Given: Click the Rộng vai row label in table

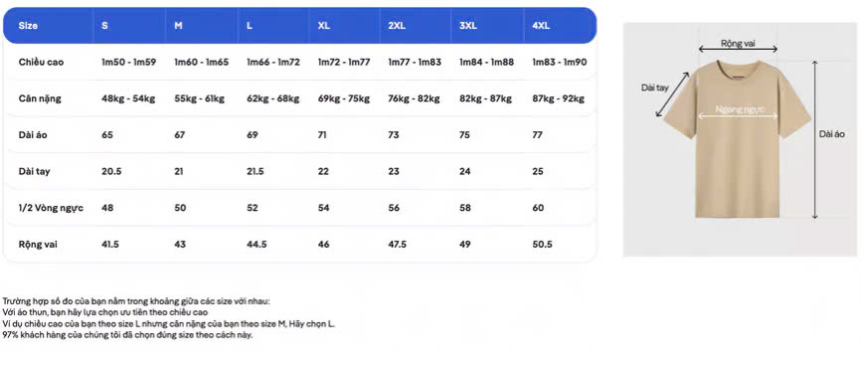Looking at the screenshot, I should point(38,245).
